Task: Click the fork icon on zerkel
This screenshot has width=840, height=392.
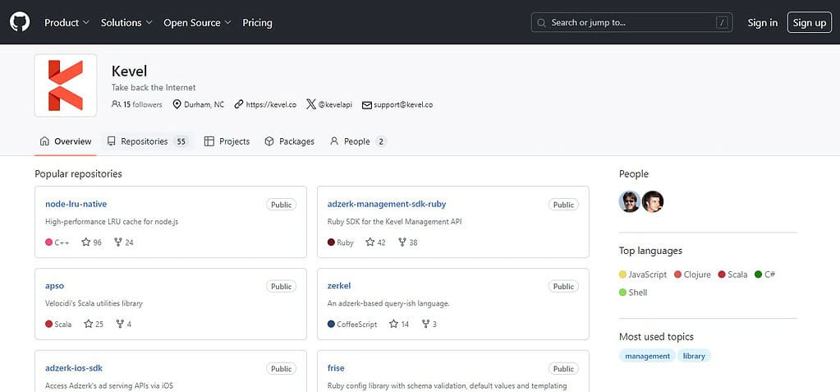Action: click(425, 324)
